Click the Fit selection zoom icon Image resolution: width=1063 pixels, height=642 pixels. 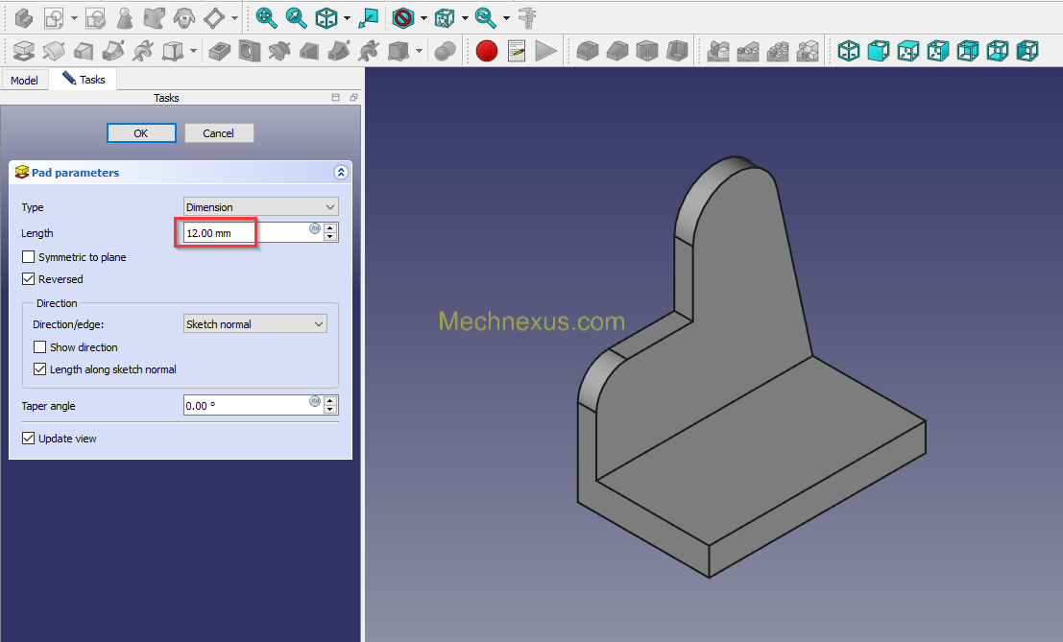(297, 18)
